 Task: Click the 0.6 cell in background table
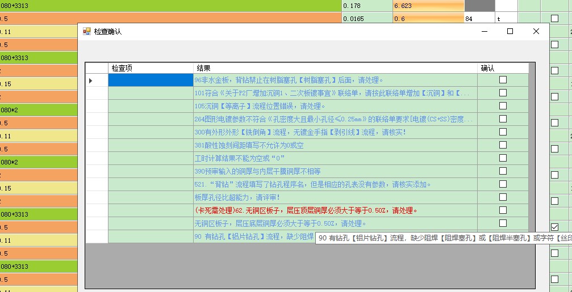pyautogui.click(x=429, y=18)
